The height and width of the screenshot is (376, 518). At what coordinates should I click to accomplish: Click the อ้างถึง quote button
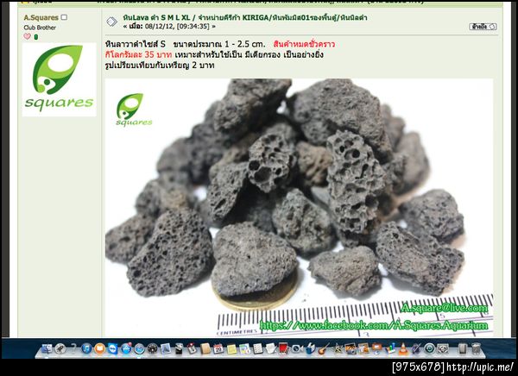483,27
